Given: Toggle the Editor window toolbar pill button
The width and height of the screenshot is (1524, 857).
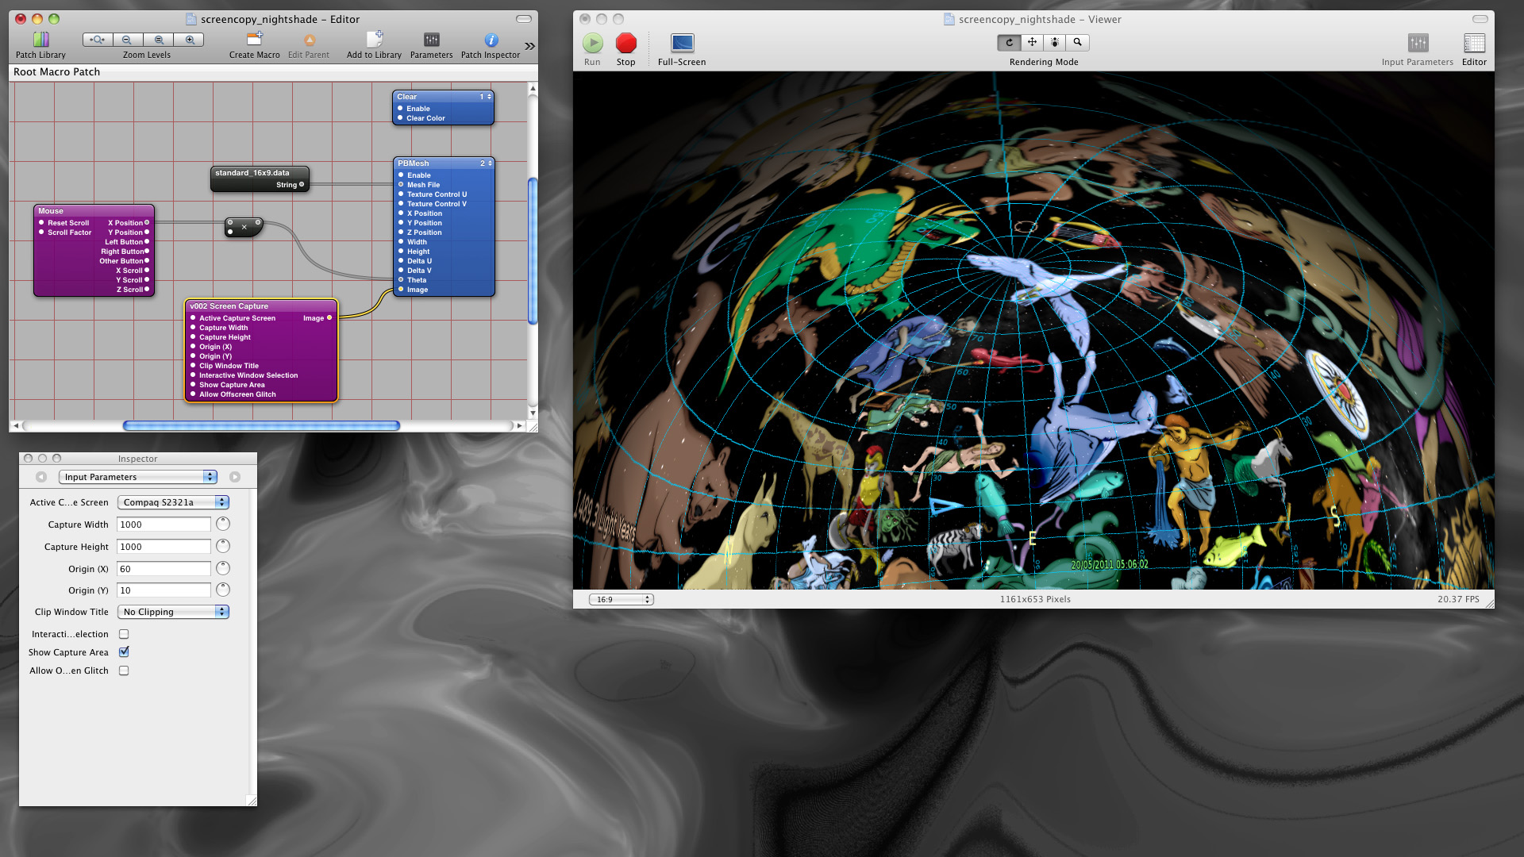Looking at the screenshot, I should pos(524,19).
